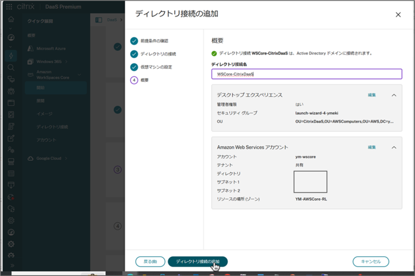Open 概要 in Quick Deploy sidebar
The image size is (415, 276).
pos(32,35)
